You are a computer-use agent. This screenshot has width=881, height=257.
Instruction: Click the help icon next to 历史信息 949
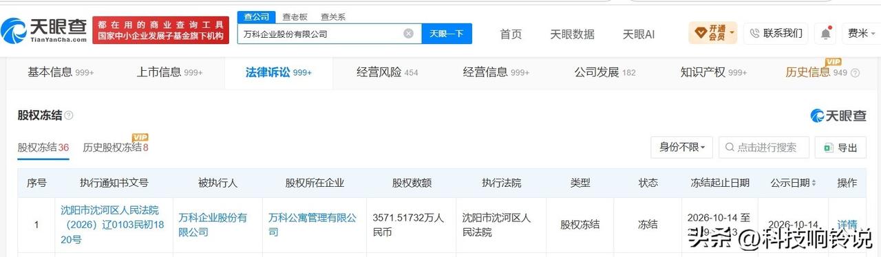click(855, 72)
